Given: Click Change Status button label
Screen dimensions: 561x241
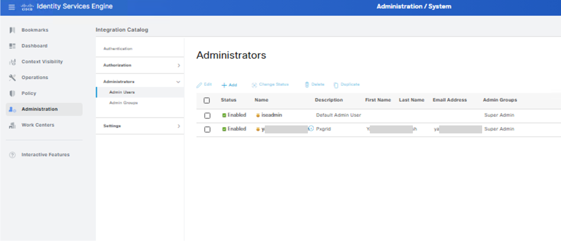Looking at the screenshot, I should [x=274, y=84].
